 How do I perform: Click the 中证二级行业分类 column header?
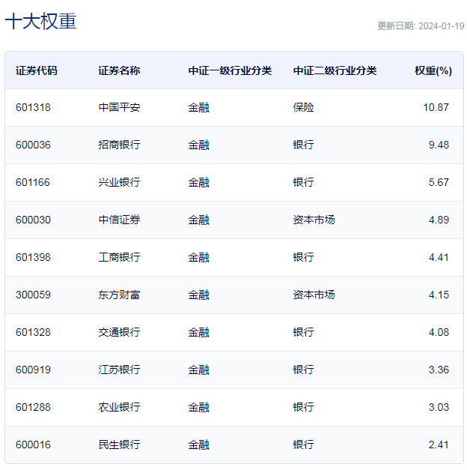tap(335, 70)
